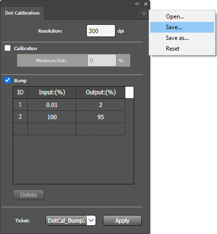Viewport: 217px width, 234px height.
Task: Click the Apply button
Action: [122, 220]
